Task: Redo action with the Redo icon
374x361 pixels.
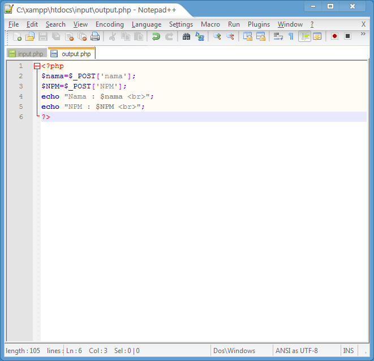Action: point(169,37)
